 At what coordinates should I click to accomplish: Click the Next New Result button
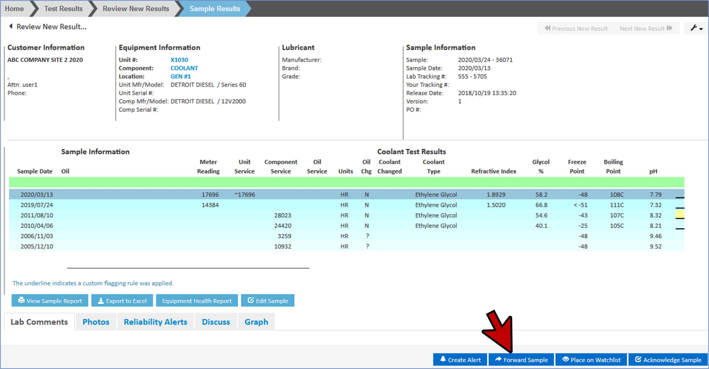[646, 29]
